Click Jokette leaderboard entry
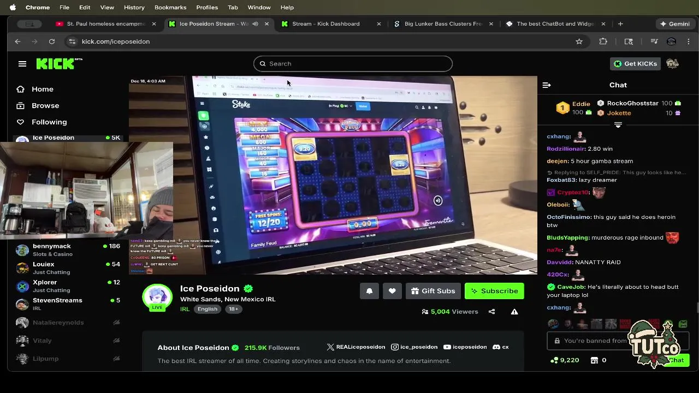Image resolution: width=699 pixels, height=393 pixels. pos(639,113)
